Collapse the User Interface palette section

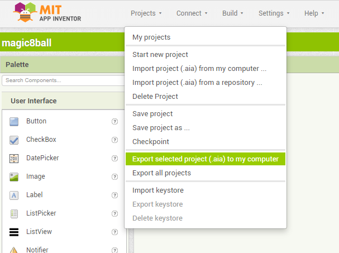[34, 101]
